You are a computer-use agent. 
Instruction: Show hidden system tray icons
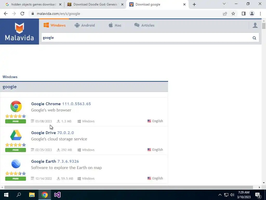220,195
